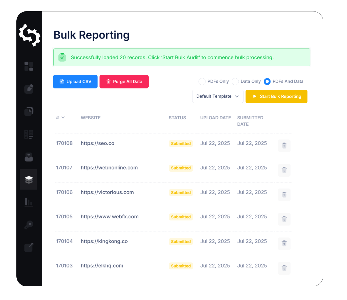The image size is (347, 300).
Task: Open the Default Template dropdown
Action: pyautogui.click(x=217, y=96)
